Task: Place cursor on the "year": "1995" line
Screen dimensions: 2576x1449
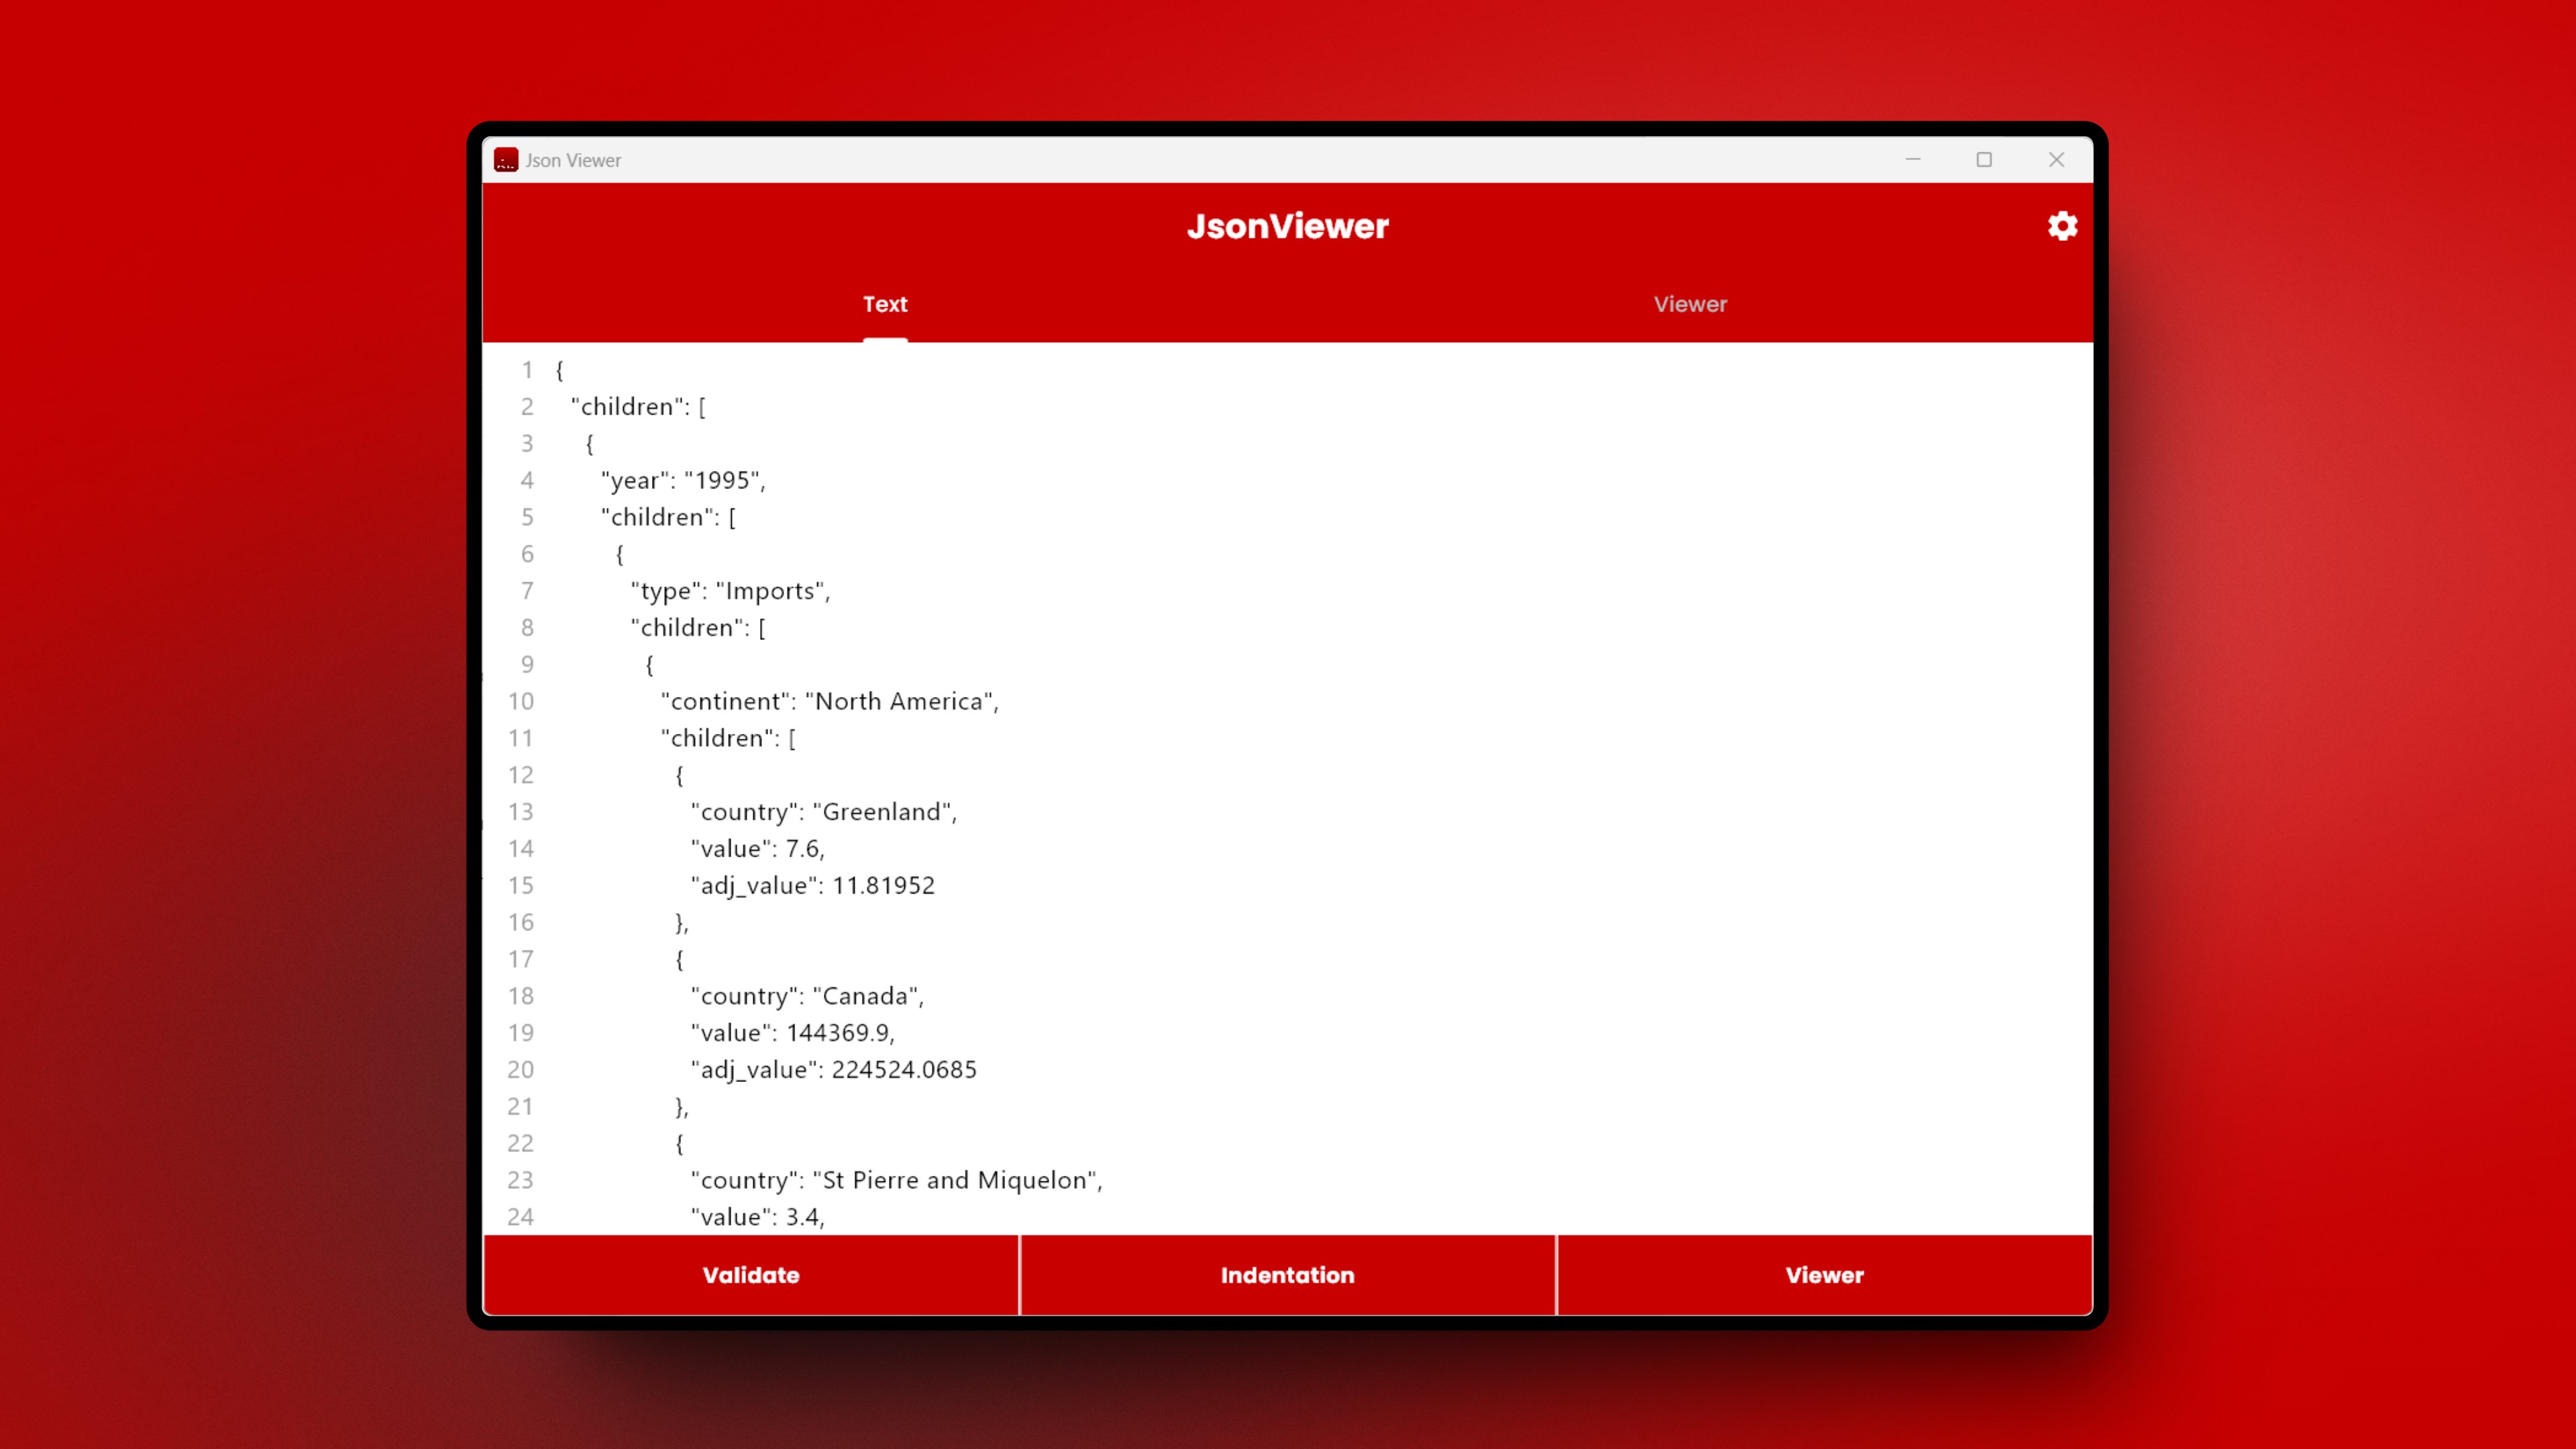Action: pos(683,480)
